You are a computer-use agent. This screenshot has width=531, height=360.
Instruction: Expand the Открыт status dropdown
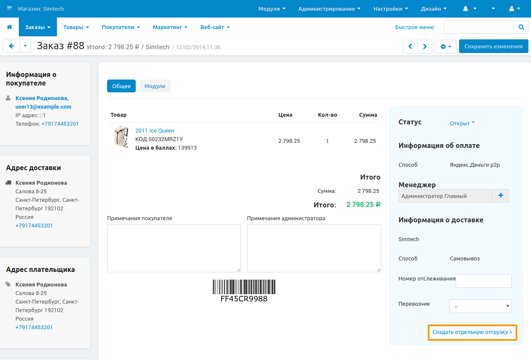tap(462, 123)
